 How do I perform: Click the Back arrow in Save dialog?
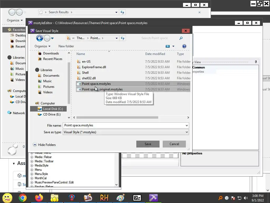click(40, 38)
